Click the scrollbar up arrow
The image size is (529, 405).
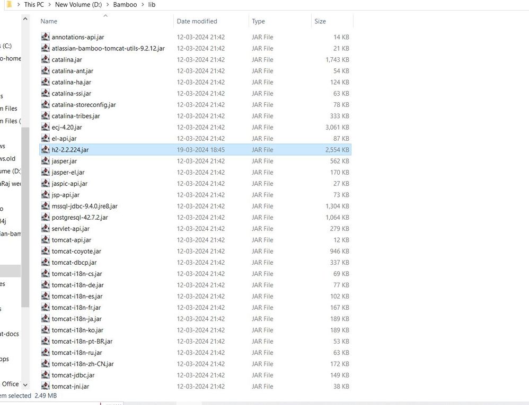25,17
